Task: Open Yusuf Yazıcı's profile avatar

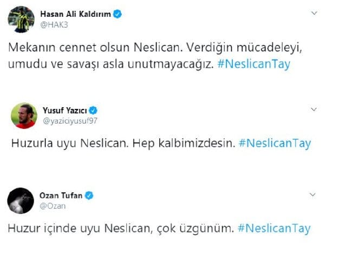Action: pyautogui.click(x=24, y=115)
